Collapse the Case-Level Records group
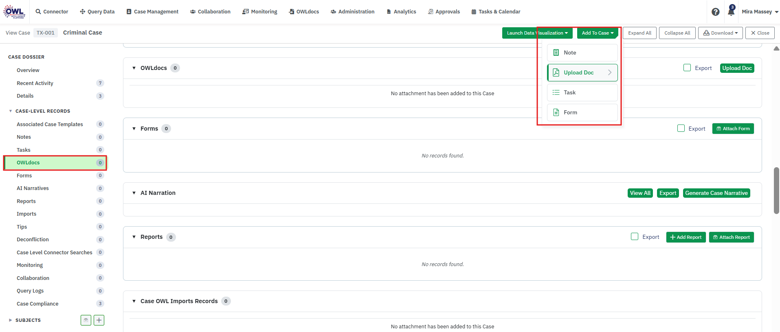This screenshot has width=780, height=332. pyautogui.click(x=11, y=111)
